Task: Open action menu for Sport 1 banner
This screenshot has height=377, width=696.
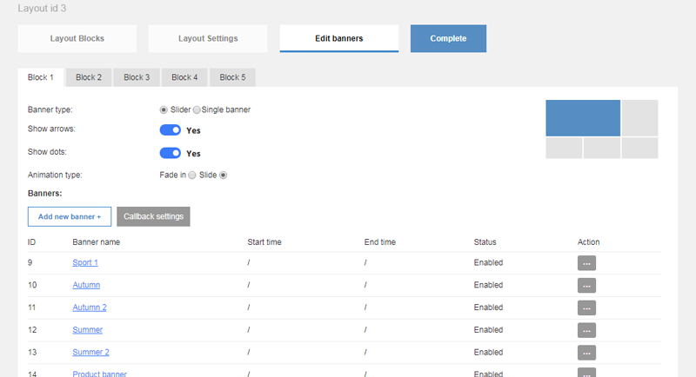Action: [x=586, y=263]
